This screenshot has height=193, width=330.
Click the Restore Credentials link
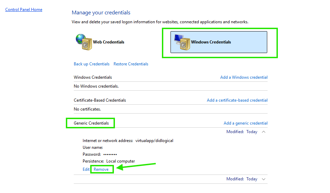(131, 64)
